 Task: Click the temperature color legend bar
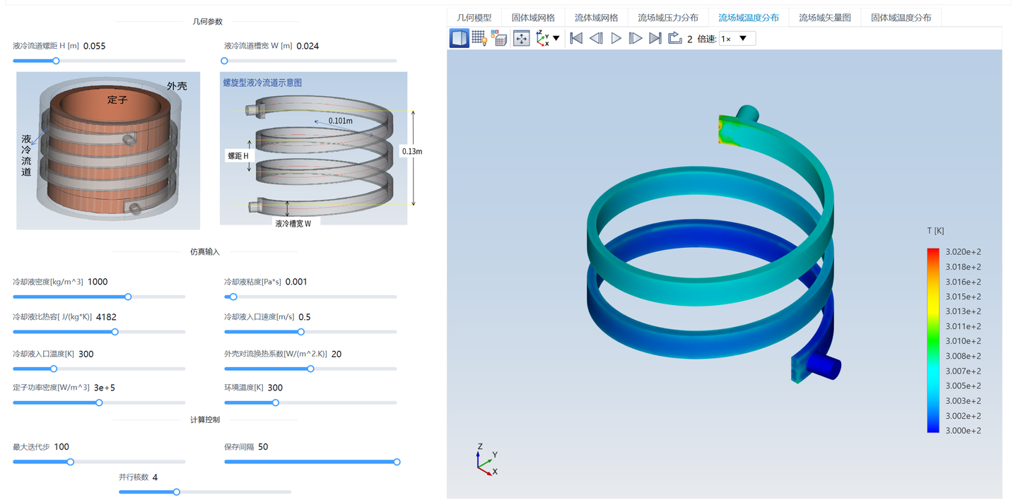pyautogui.click(x=933, y=340)
